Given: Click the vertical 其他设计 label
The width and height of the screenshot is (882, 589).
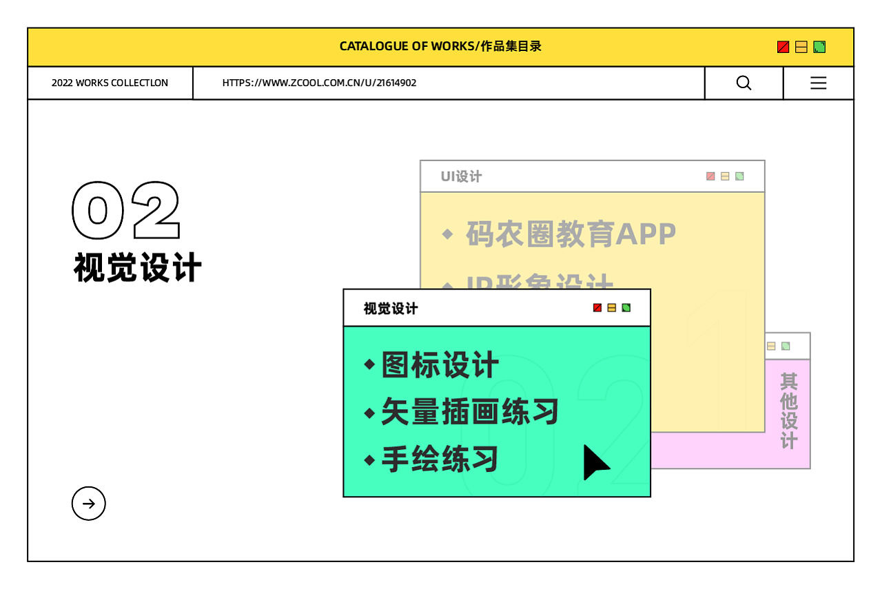Looking at the screenshot, I should [789, 411].
